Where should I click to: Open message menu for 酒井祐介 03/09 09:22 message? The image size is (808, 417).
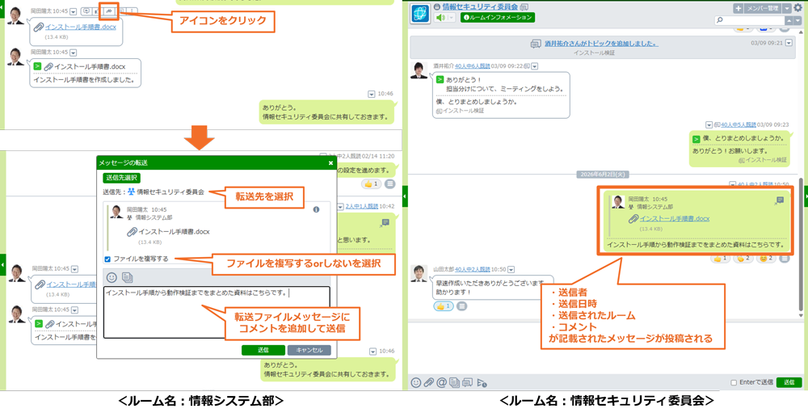coord(534,66)
